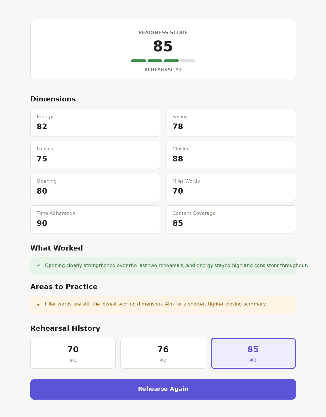
Task: Open the Pacing dimension card
Action: pos(231,123)
